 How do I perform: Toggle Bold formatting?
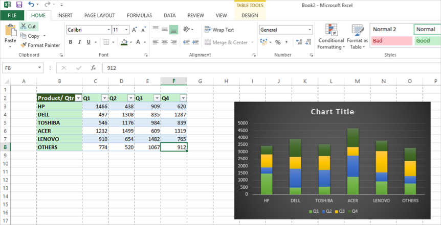click(71, 42)
